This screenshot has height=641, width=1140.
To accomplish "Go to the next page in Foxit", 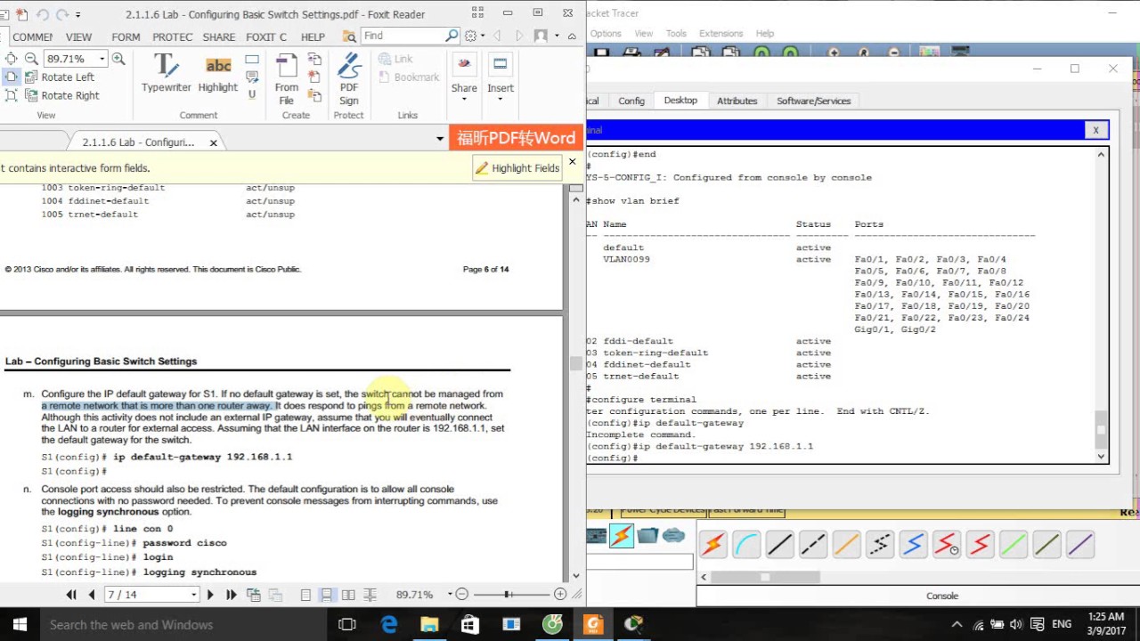I will [210, 595].
